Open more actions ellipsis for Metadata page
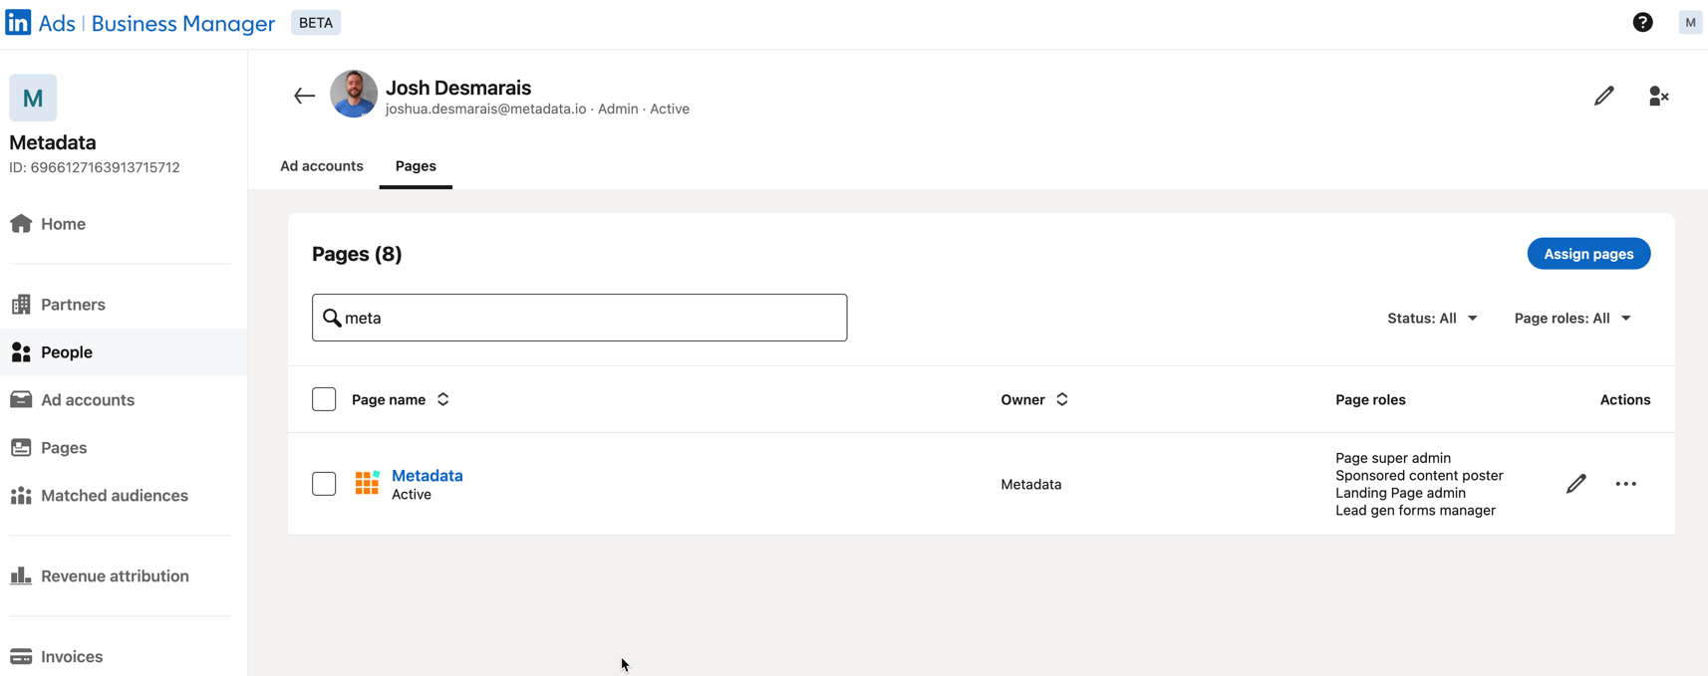Viewport: 1708px width, 676px height. [x=1625, y=484]
